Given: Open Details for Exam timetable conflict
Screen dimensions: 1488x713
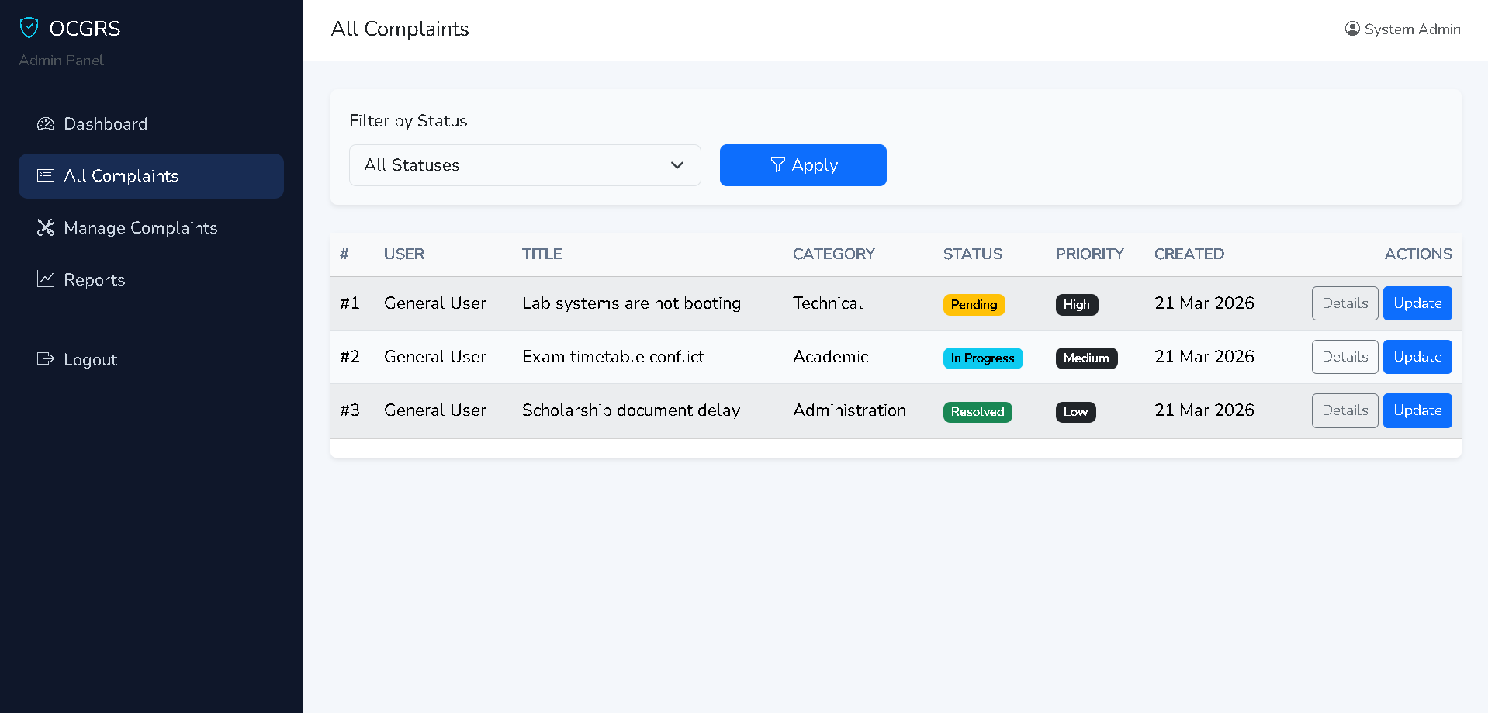Looking at the screenshot, I should [x=1344, y=357].
